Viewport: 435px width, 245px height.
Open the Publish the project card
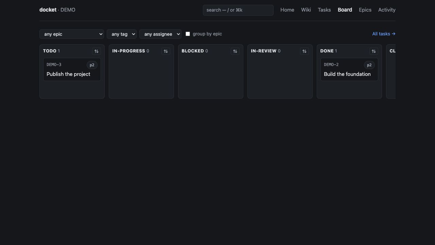tap(72, 69)
